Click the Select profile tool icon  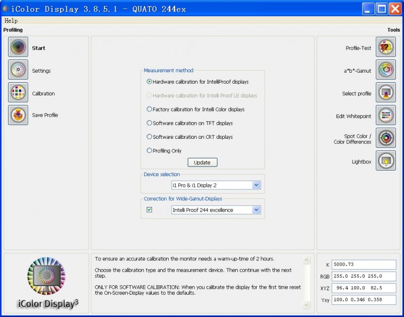pyautogui.click(x=386, y=93)
